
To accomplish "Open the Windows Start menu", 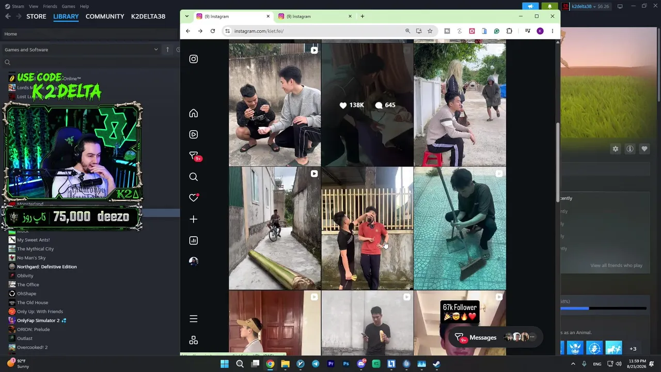I will click(x=225, y=364).
